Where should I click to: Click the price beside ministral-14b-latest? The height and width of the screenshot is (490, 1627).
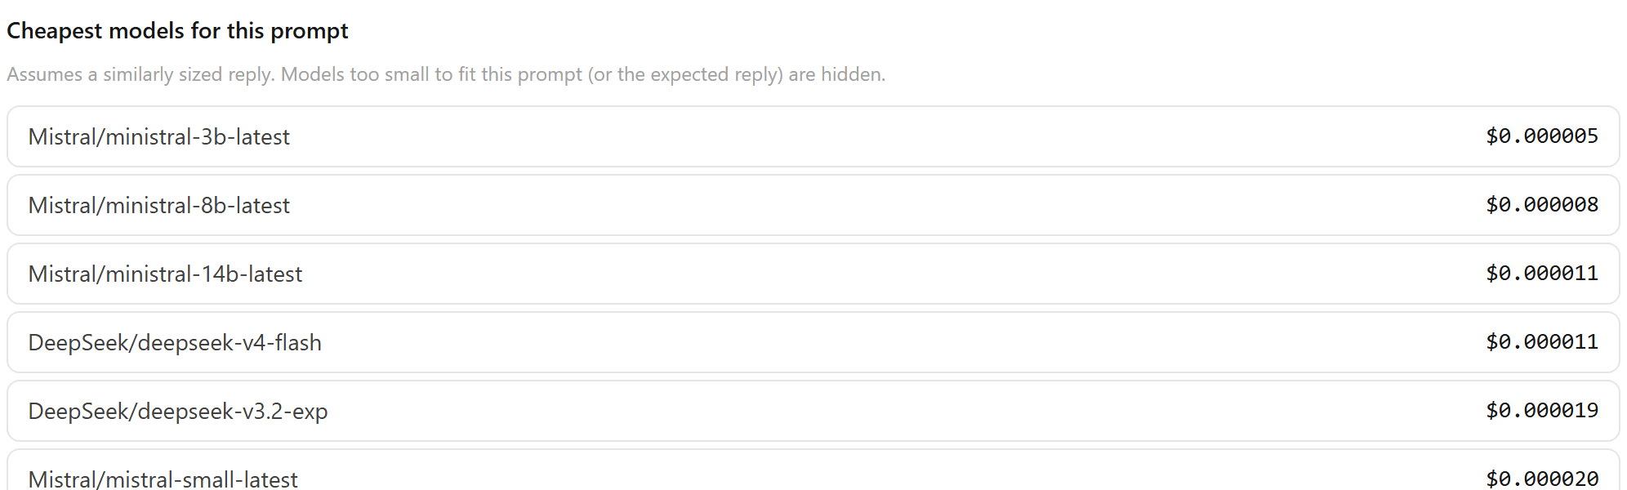(x=1542, y=273)
